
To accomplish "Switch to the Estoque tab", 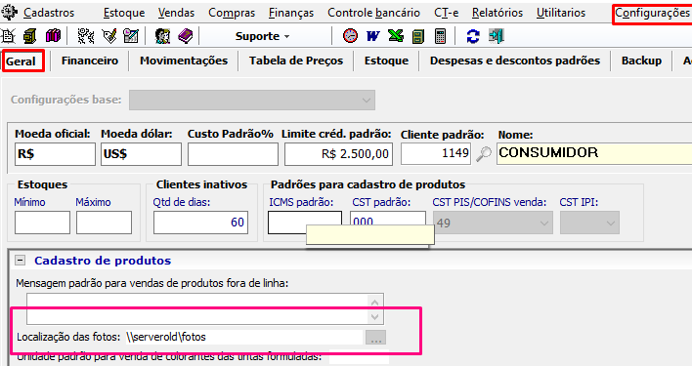I will [x=386, y=61].
